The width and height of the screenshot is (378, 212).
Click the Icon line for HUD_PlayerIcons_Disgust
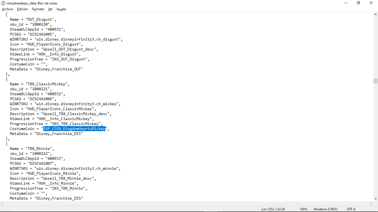pos(46,44)
